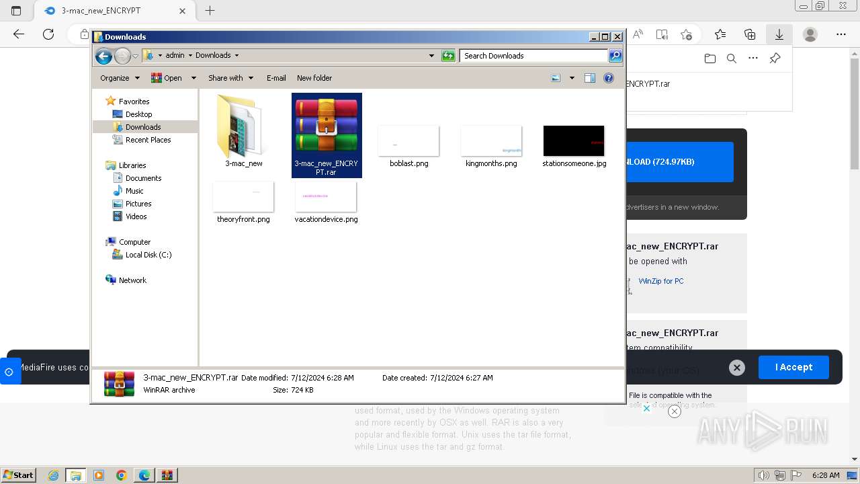Click the Edge Downloads toolbar icon
Image resolution: width=860 pixels, height=484 pixels.
tap(779, 34)
